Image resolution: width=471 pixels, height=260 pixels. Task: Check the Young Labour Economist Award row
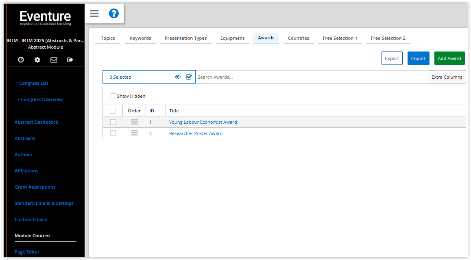point(113,122)
